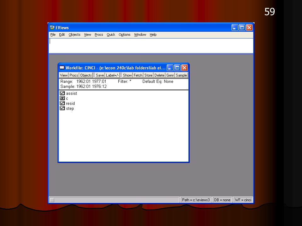Minimize the Workfile CINCI window
The width and height of the screenshot is (302, 226).
click(170, 68)
